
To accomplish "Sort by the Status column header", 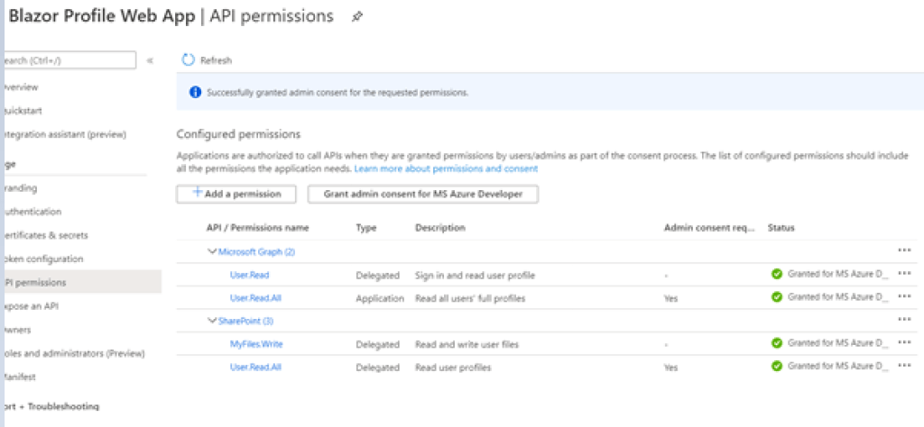I will click(x=781, y=228).
